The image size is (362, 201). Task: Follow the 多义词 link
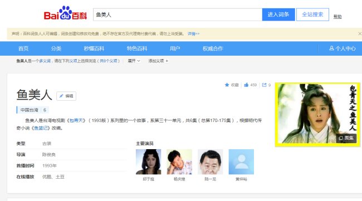point(45,61)
